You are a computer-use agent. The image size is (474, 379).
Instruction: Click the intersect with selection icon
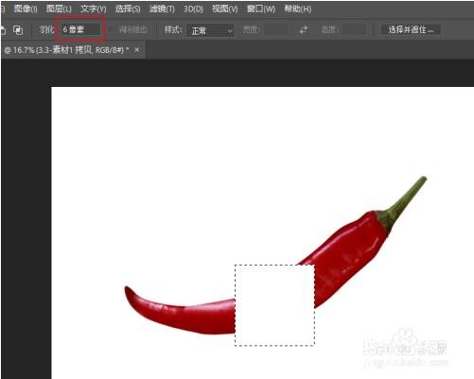(x=18, y=30)
